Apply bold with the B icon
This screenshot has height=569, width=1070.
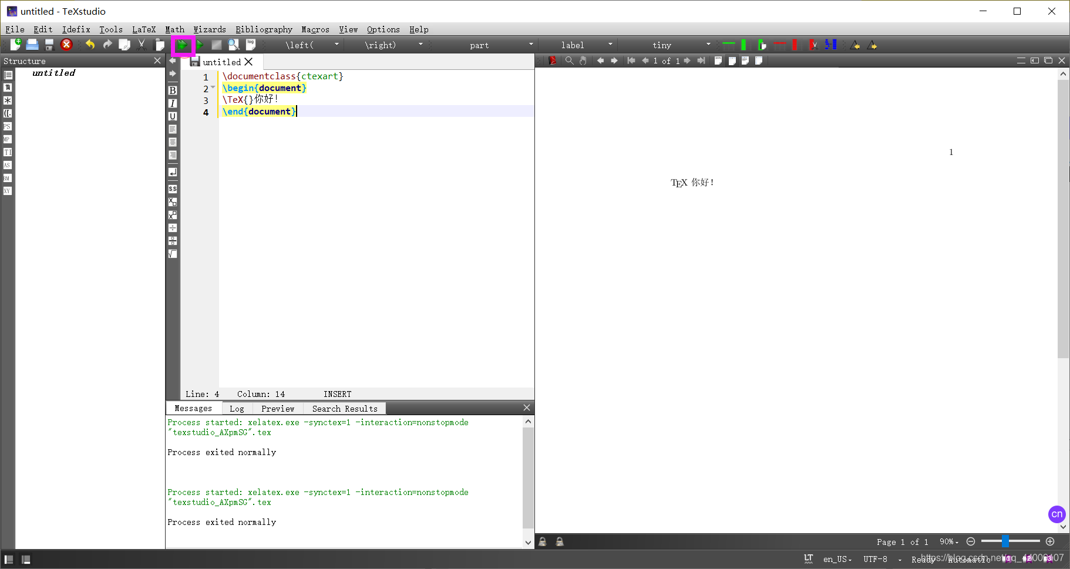click(x=173, y=90)
